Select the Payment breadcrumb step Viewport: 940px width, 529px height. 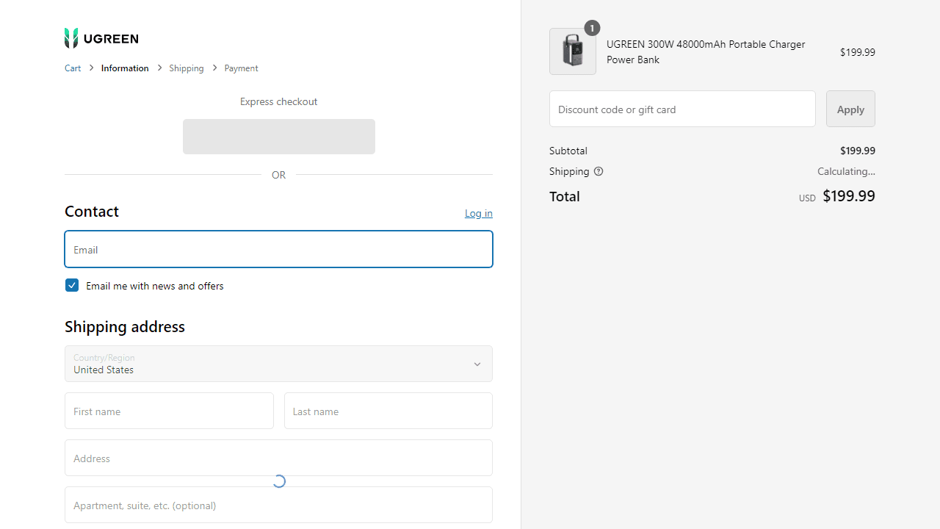pyautogui.click(x=241, y=68)
